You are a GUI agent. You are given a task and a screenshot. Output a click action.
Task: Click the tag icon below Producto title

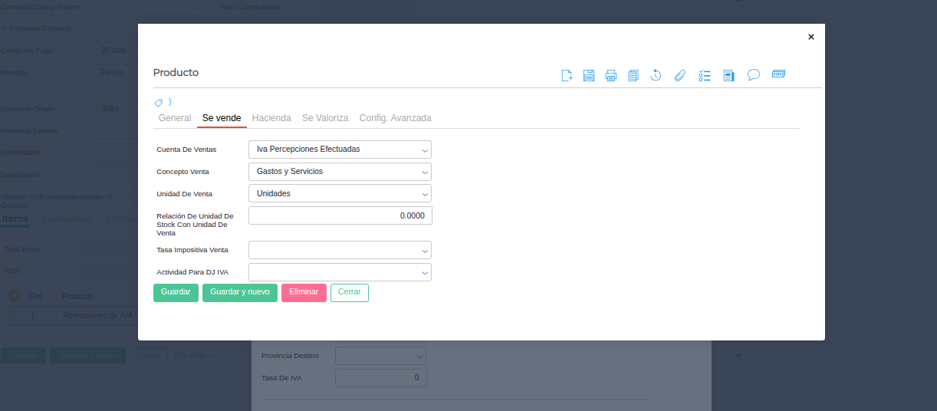(x=159, y=102)
